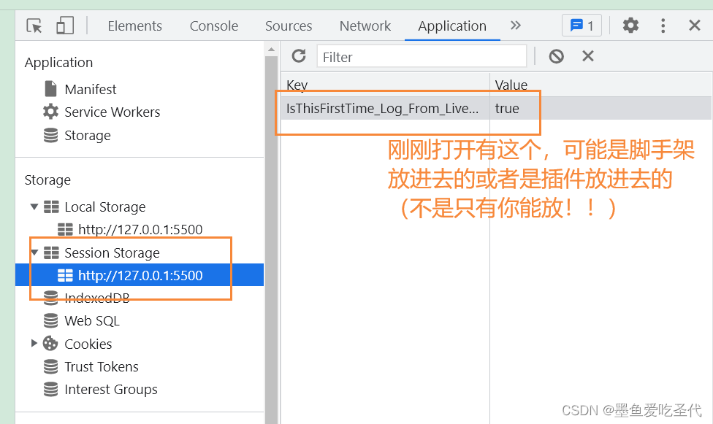713x424 pixels.
Task: Select the Cookies label
Action: pyautogui.click(x=88, y=344)
